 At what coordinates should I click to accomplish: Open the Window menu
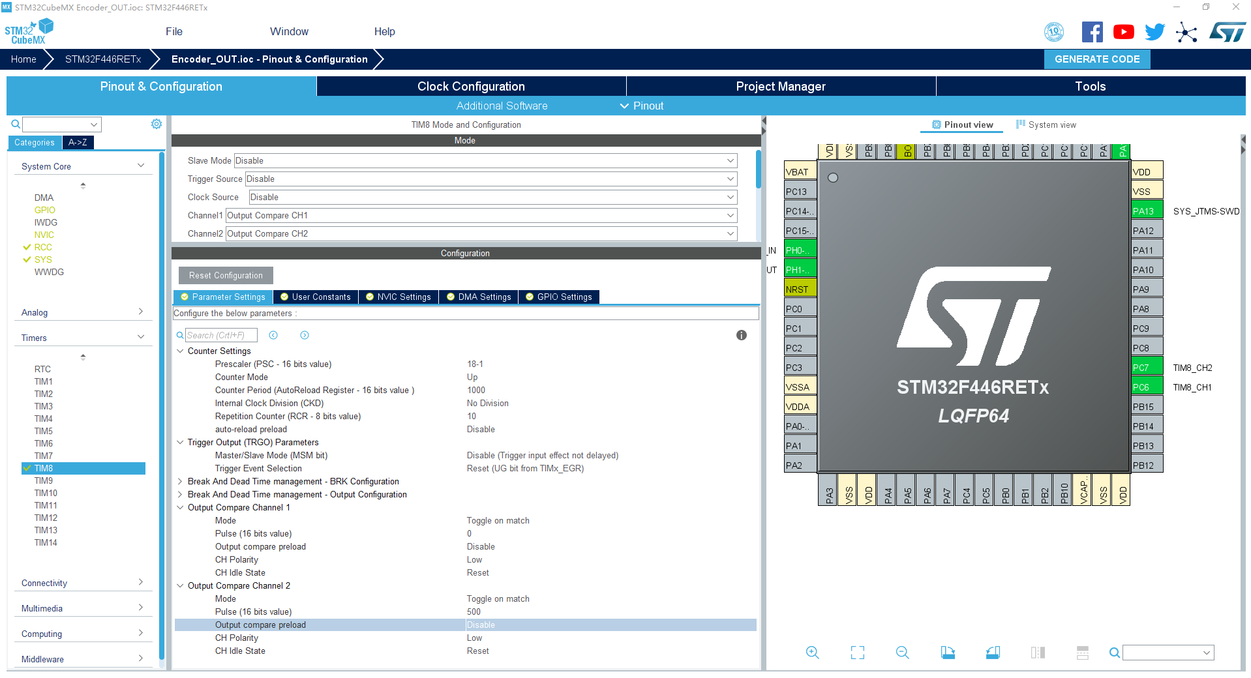click(289, 31)
